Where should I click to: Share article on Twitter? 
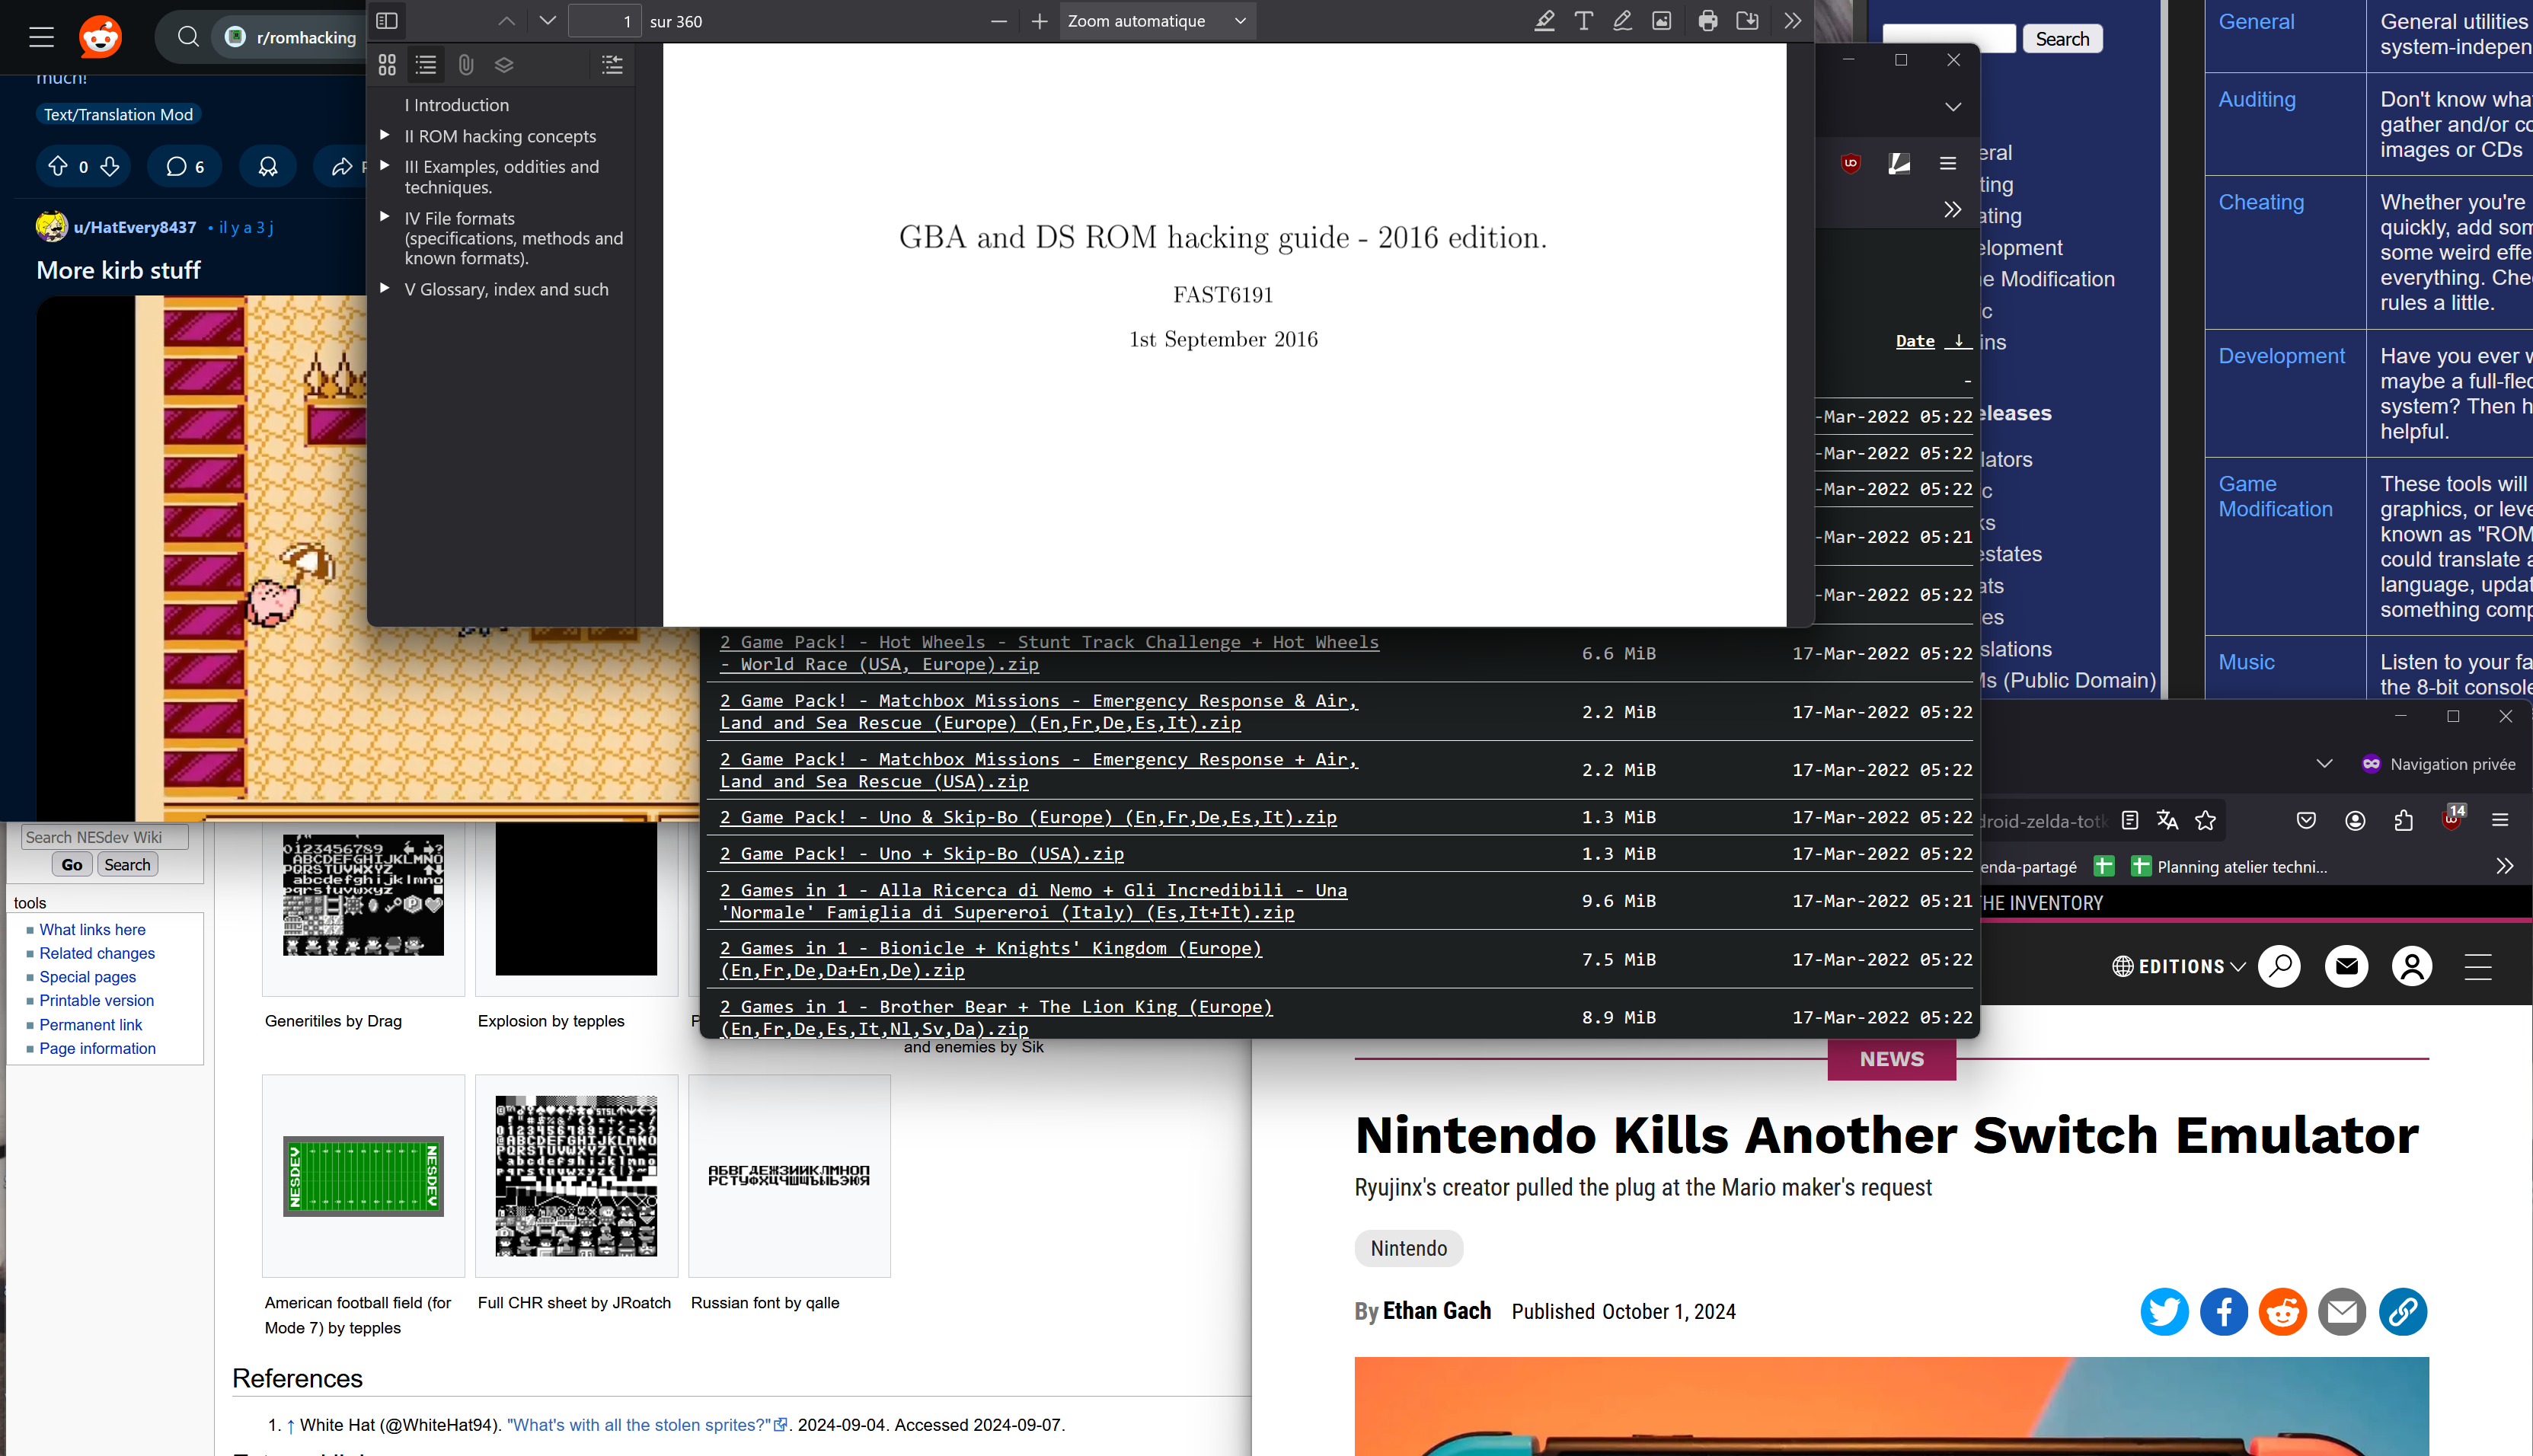pos(2164,1311)
